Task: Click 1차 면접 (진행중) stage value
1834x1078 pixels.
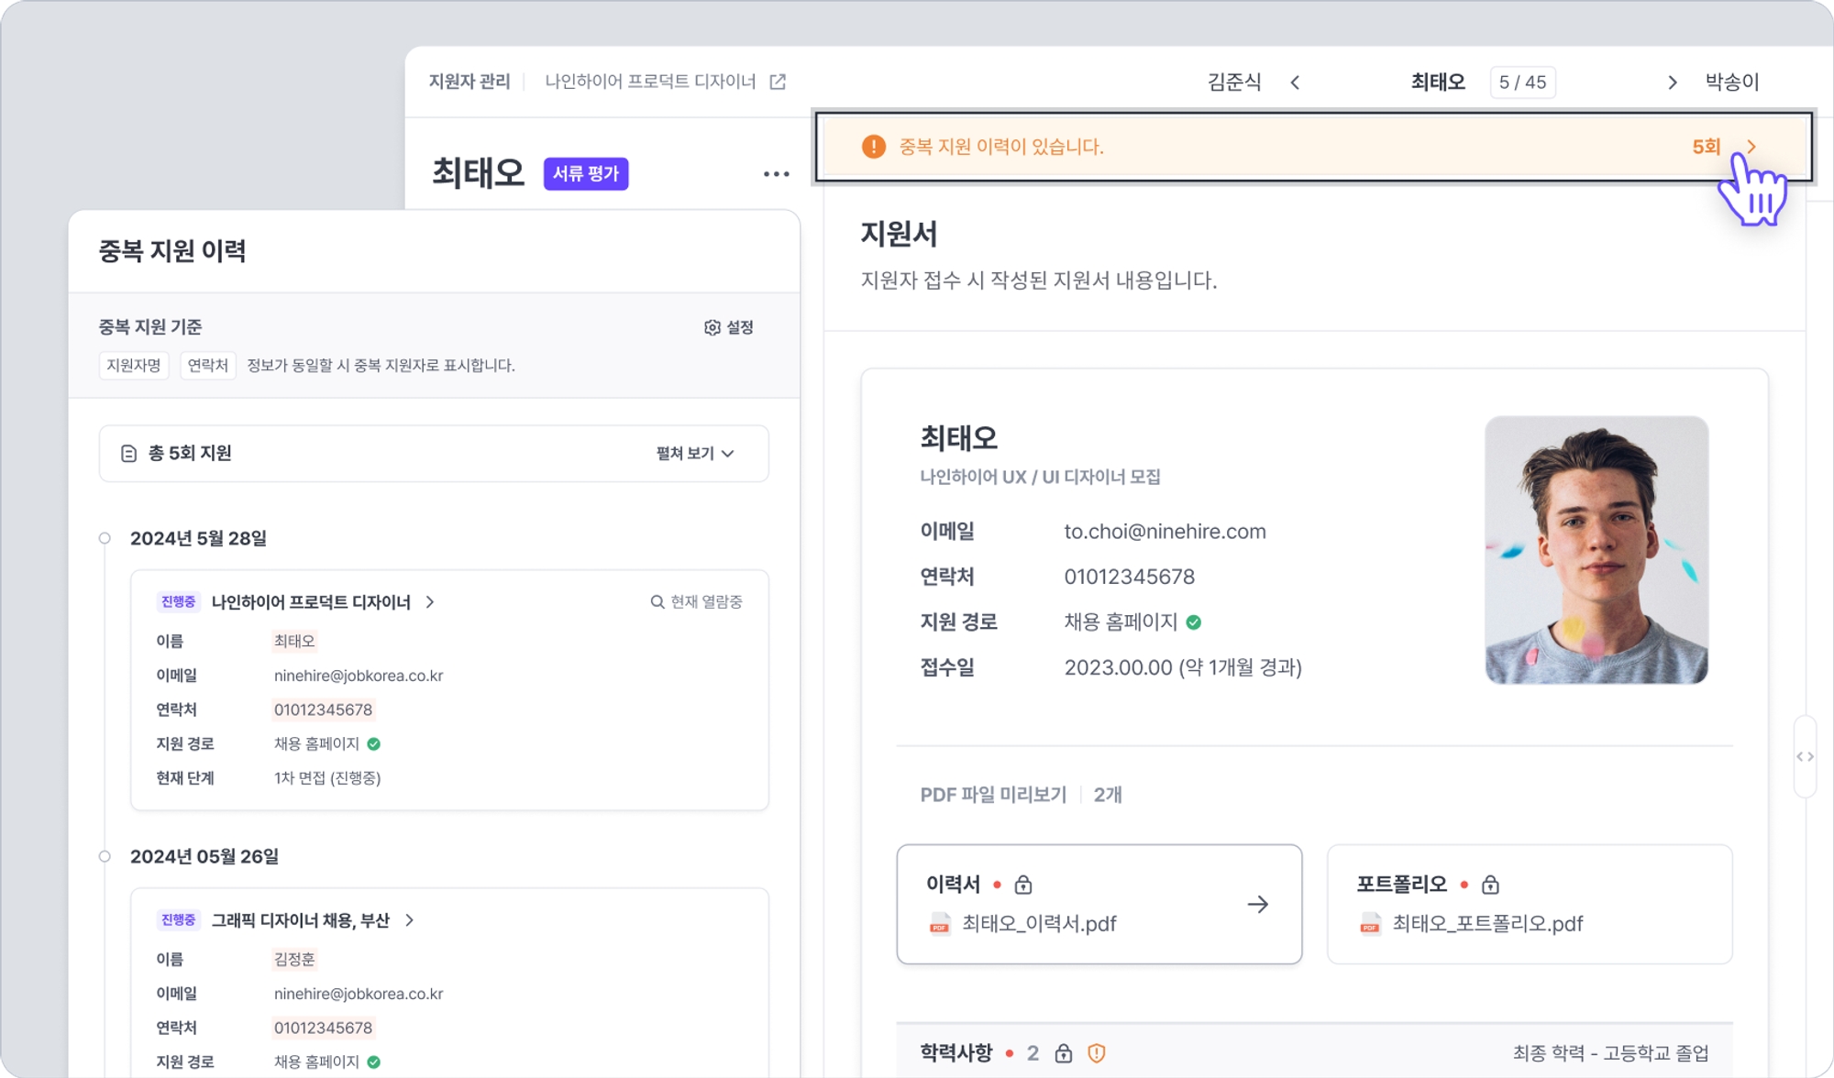Action: coord(327,778)
